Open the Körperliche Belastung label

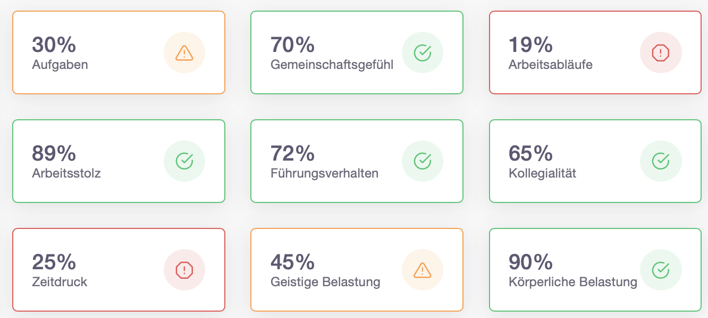(x=573, y=282)
